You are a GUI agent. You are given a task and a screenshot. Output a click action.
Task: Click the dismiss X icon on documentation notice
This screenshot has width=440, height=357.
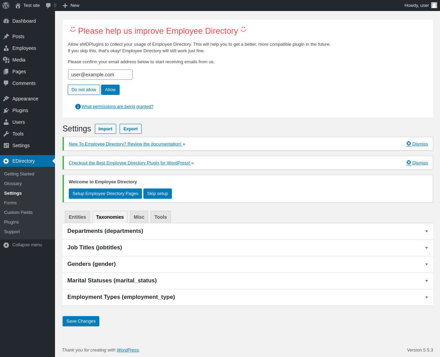coord(409,144)
